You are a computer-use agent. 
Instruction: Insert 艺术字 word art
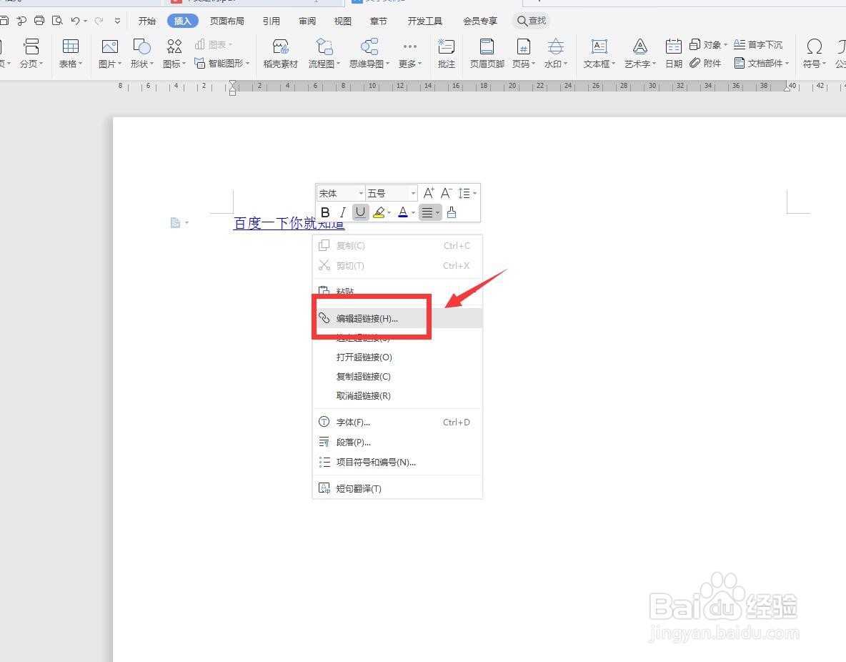pyautogui.click(x=640, y=53)
